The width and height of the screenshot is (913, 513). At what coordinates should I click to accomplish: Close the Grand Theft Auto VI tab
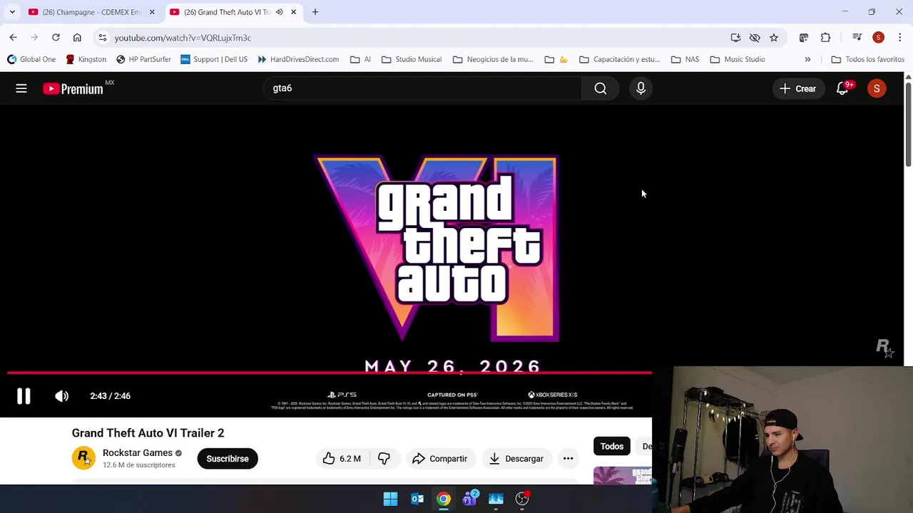point(293,12)
